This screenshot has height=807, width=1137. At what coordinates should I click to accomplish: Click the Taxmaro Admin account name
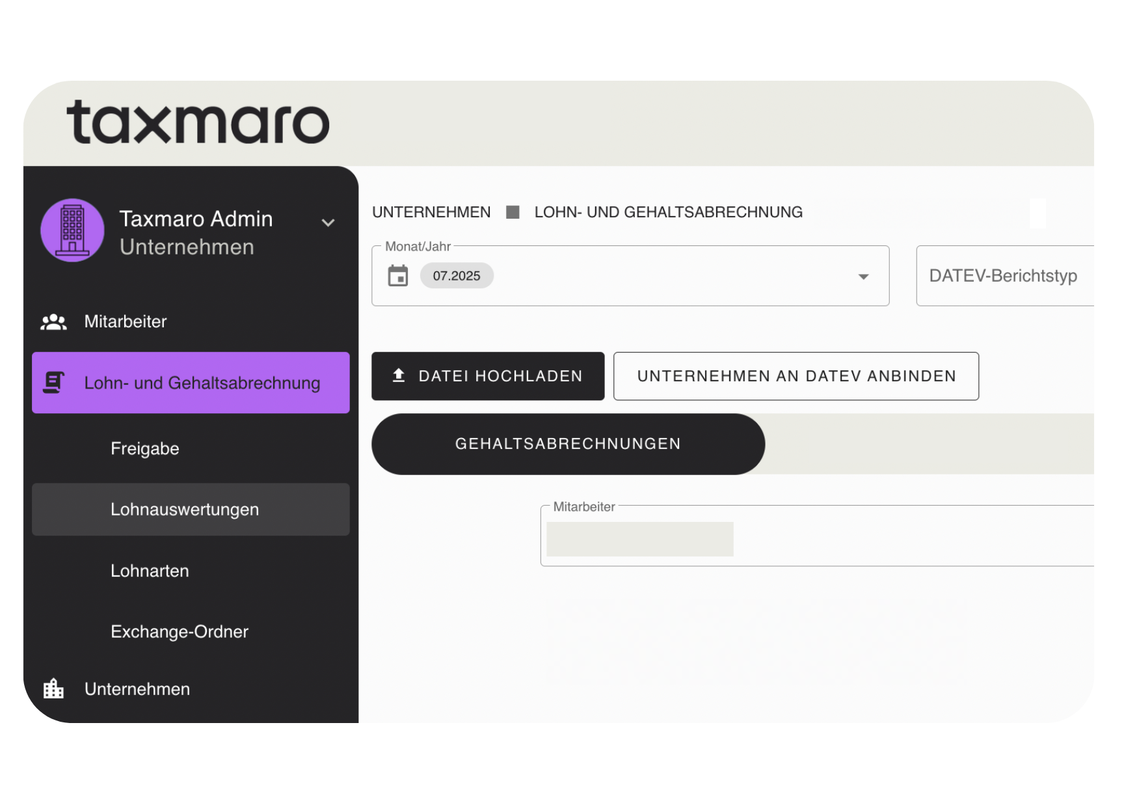click(x=196, y=219)
